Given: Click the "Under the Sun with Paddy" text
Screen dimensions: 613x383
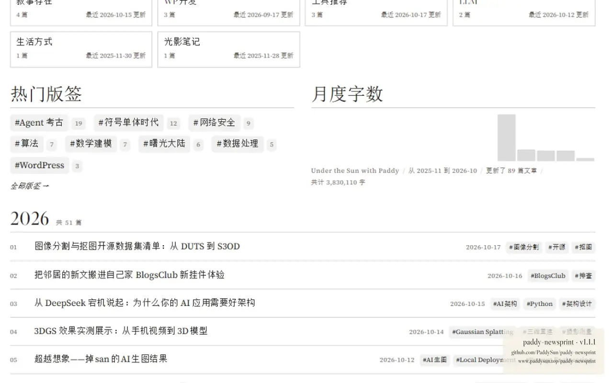Looking at the screenshot, I should (355, 170).
